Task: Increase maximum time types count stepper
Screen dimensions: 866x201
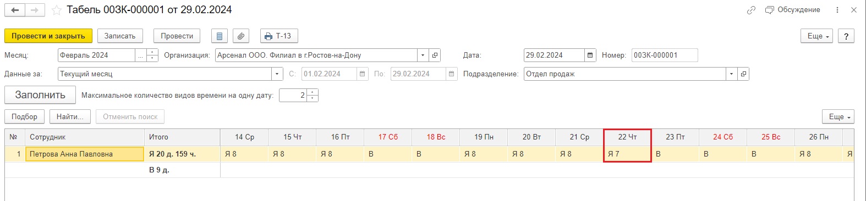Action: point(313,92)
